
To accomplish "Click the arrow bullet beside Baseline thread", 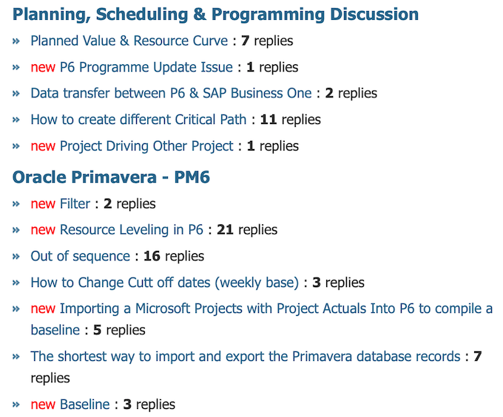I will click(x=16, y=405).
